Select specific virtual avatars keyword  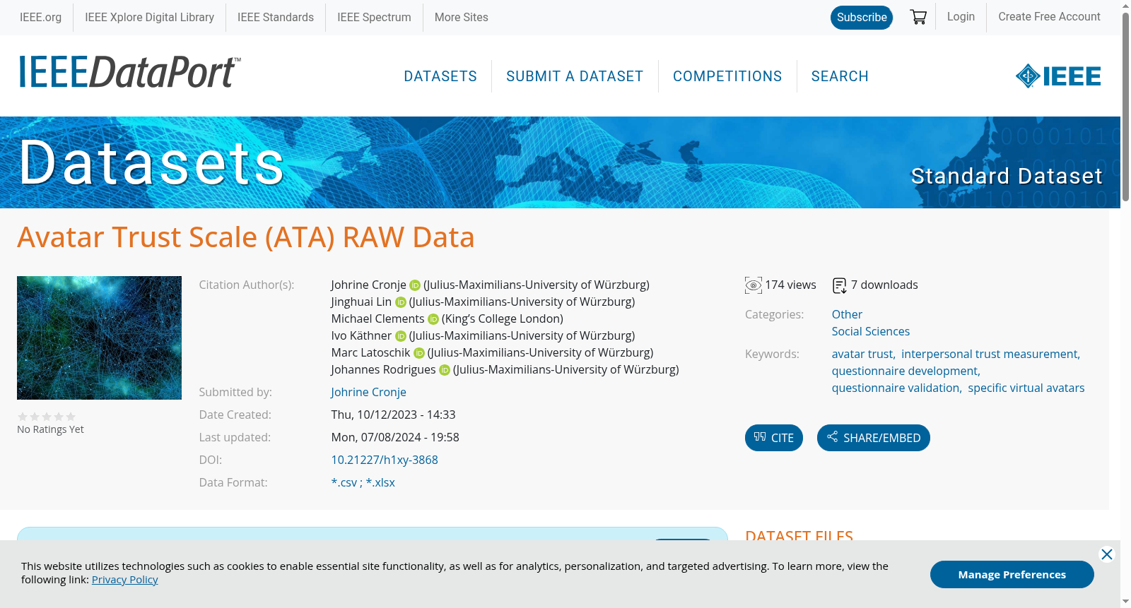(1026, 388)
